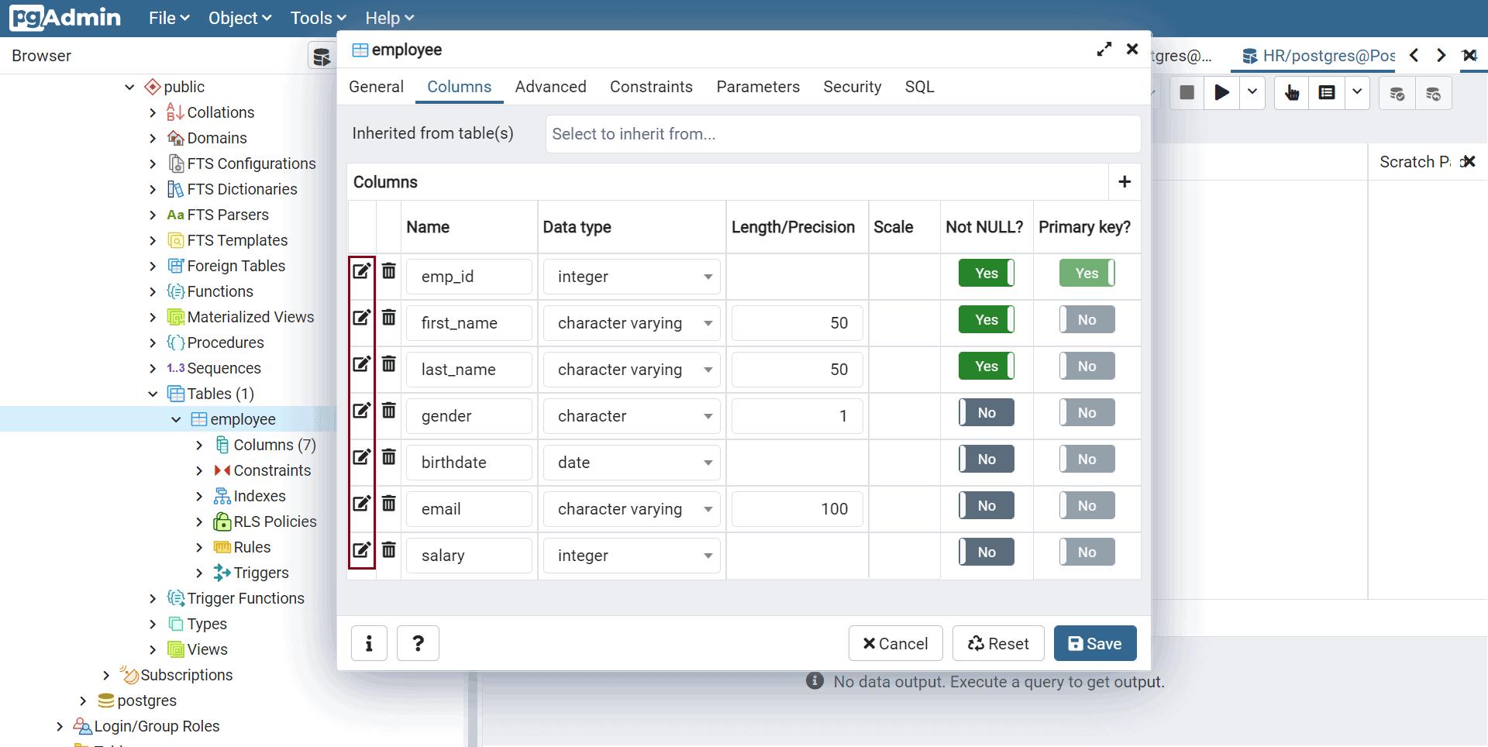Open the Tools menu

tap(318, 18)
